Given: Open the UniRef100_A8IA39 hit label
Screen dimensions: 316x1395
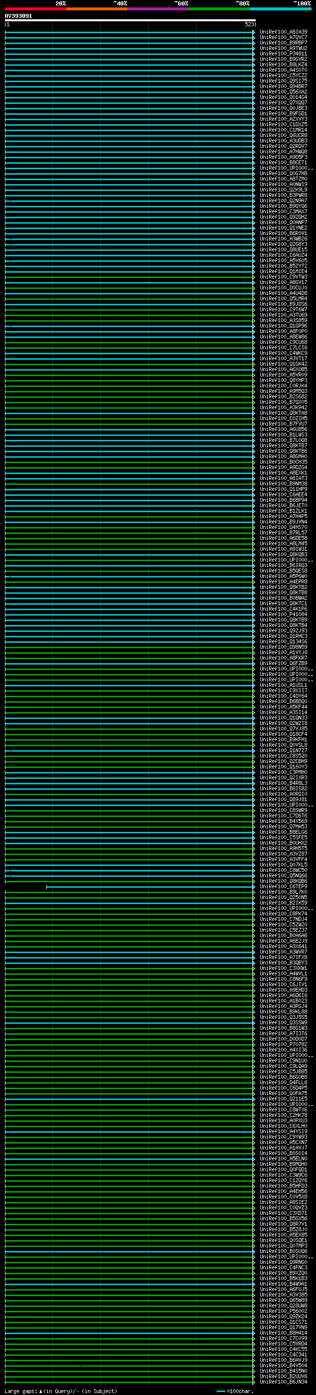Looking at the screenshot, I should point(283,32).
